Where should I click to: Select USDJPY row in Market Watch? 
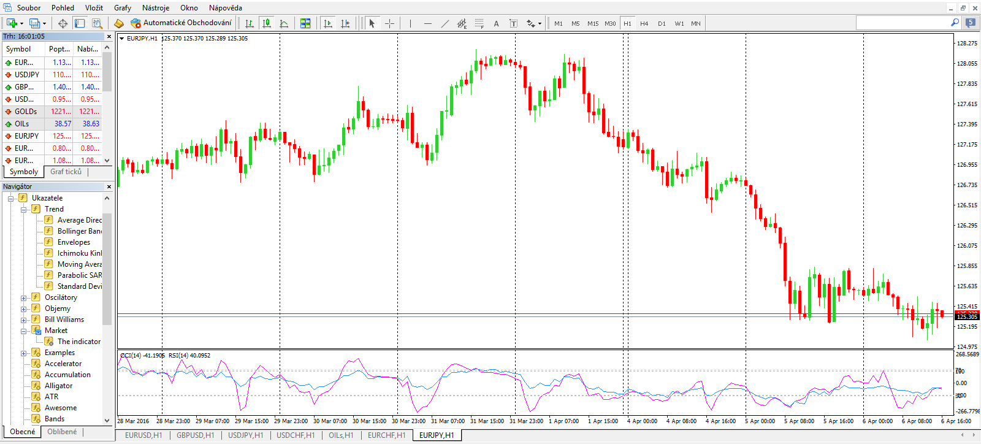[x=52, y=75]
